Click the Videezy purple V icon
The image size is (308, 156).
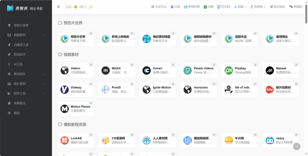tap(64, 89)
